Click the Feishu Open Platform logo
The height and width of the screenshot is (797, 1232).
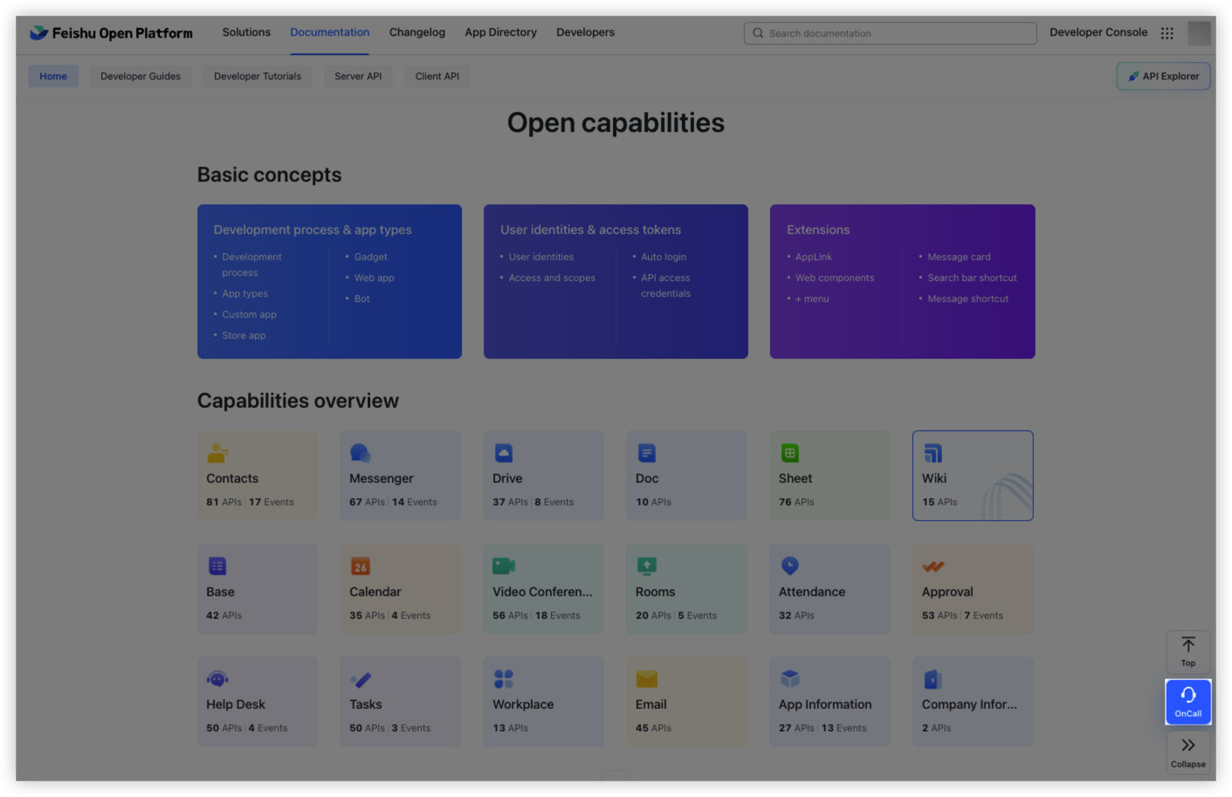[111, 33]
